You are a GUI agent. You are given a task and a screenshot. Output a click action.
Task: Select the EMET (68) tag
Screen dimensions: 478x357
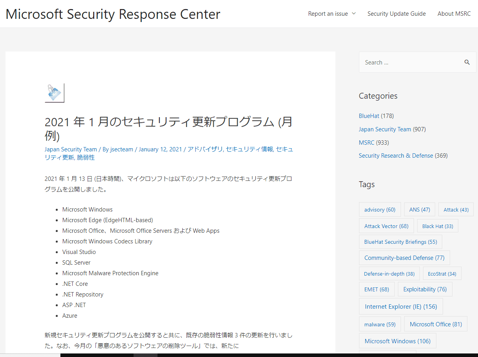pos(376,289)
